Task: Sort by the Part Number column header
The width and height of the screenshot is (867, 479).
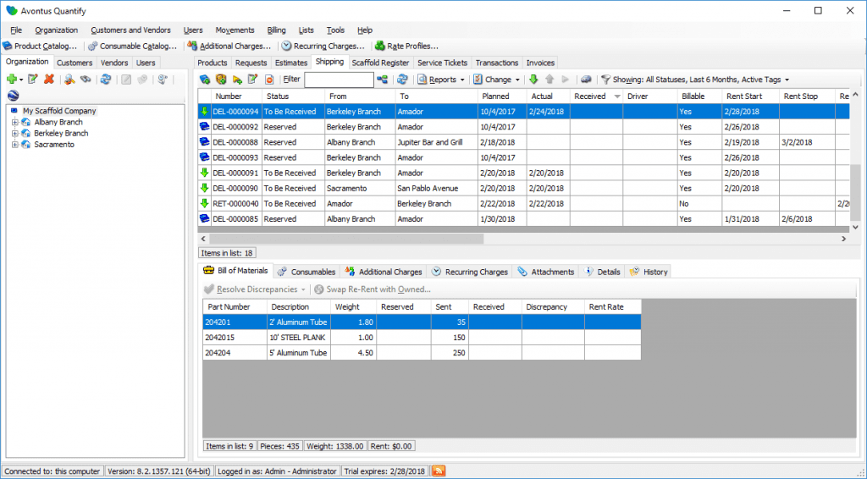Action: point(235,306)
